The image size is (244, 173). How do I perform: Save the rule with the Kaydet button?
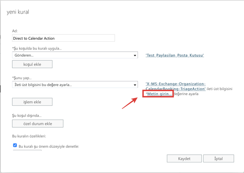(x=184, y=159)
